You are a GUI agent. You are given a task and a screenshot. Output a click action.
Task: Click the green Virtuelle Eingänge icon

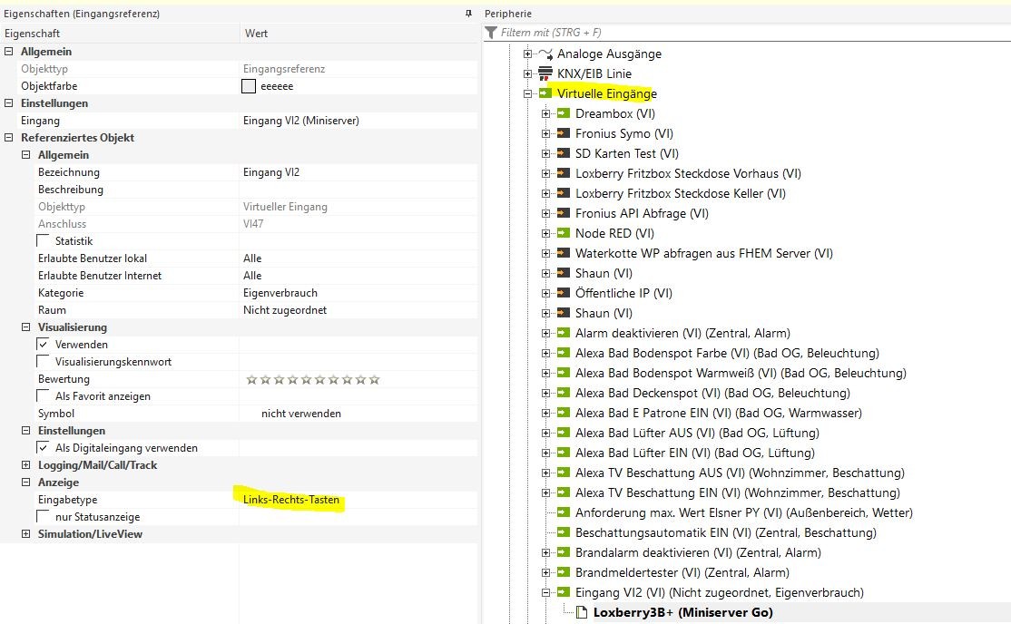click(x=545, y=93)
